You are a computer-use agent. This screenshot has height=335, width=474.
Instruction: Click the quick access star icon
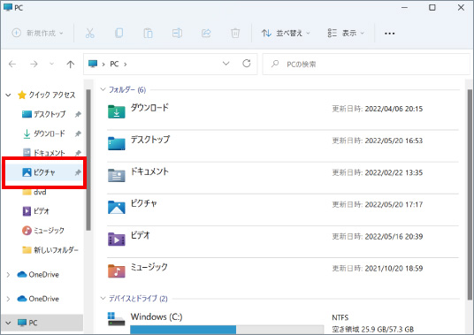pyautogui.click(x=22, y=95)
